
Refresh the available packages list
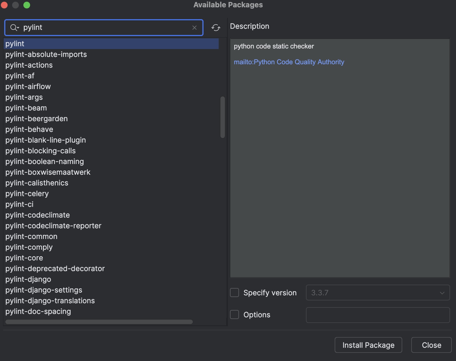[216, 27]
